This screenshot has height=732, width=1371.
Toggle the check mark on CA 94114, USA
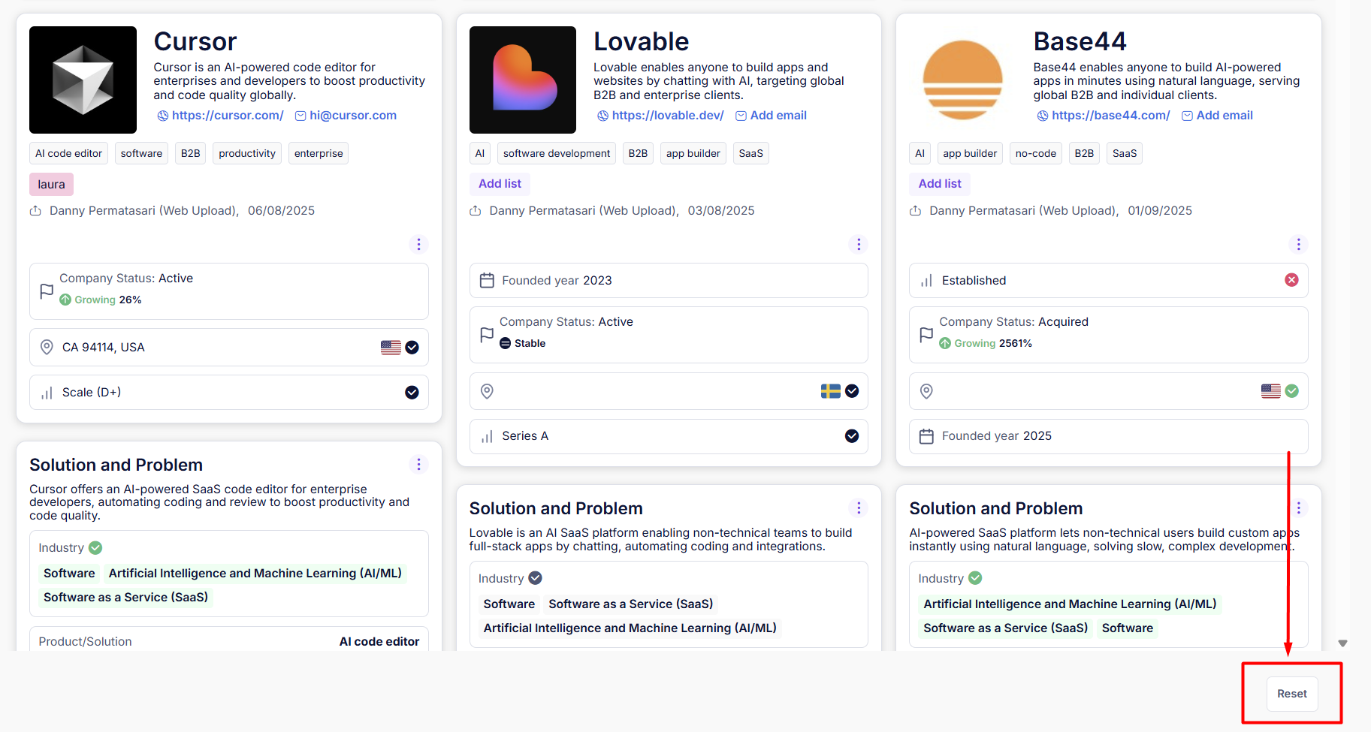412,348
